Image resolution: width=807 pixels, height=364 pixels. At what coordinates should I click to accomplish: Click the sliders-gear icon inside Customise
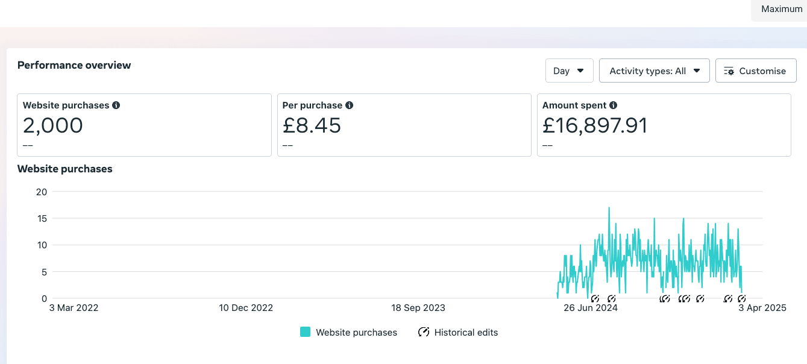(729, 71)
